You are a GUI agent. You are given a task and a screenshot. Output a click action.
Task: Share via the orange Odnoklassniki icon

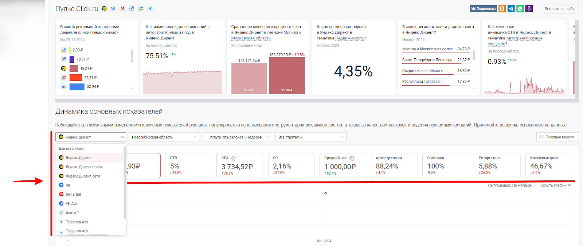coord(502,9)
